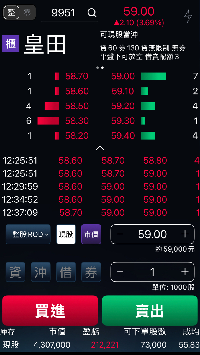
Task: Tap the red bid volume bar at 58.30
Action: point(48,121)
